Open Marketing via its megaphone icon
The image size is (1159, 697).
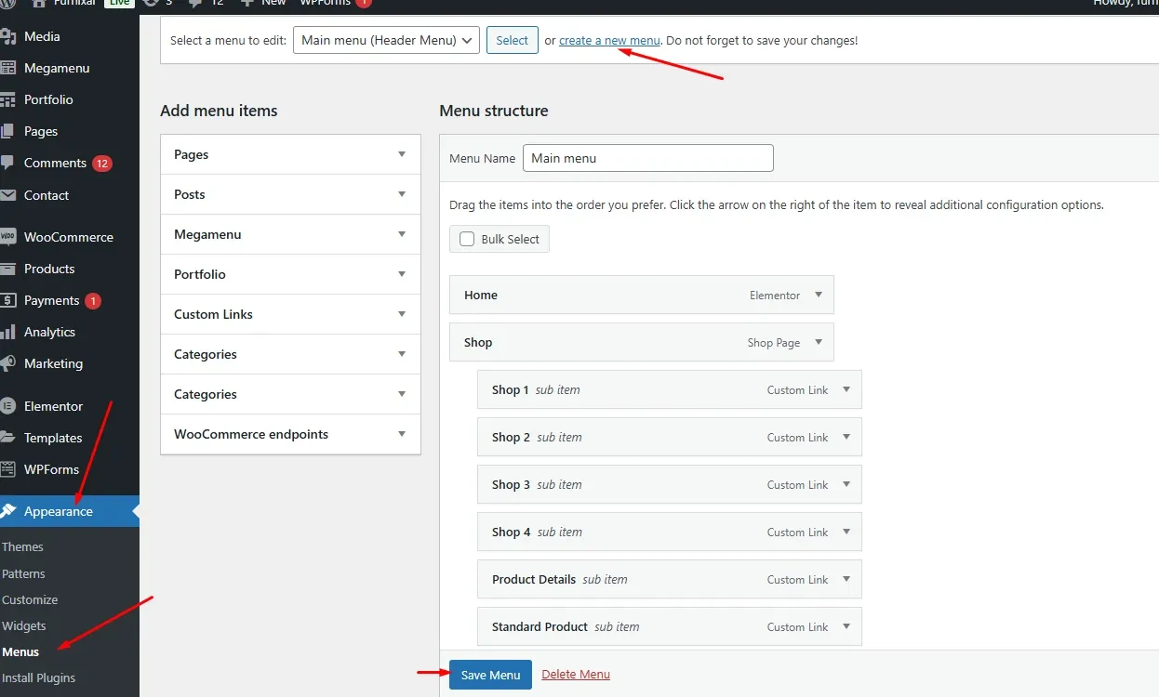click(8, 363)
